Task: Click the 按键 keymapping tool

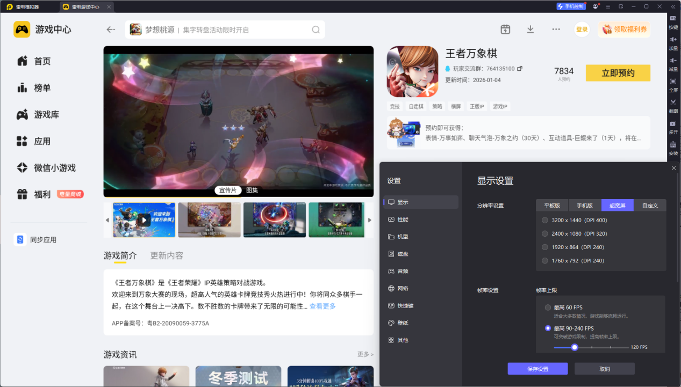Action: pos(673,24)
